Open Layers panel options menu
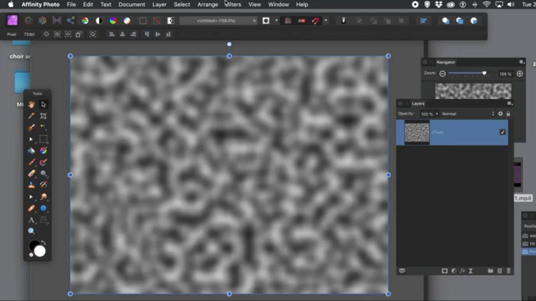Viewport: 536px width, 301px height. 510,103
